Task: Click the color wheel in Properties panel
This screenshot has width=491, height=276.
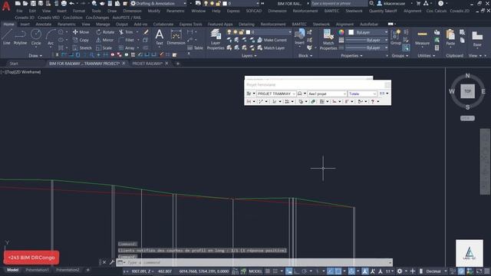Action: pyautogui.click(x=341, y=32)
